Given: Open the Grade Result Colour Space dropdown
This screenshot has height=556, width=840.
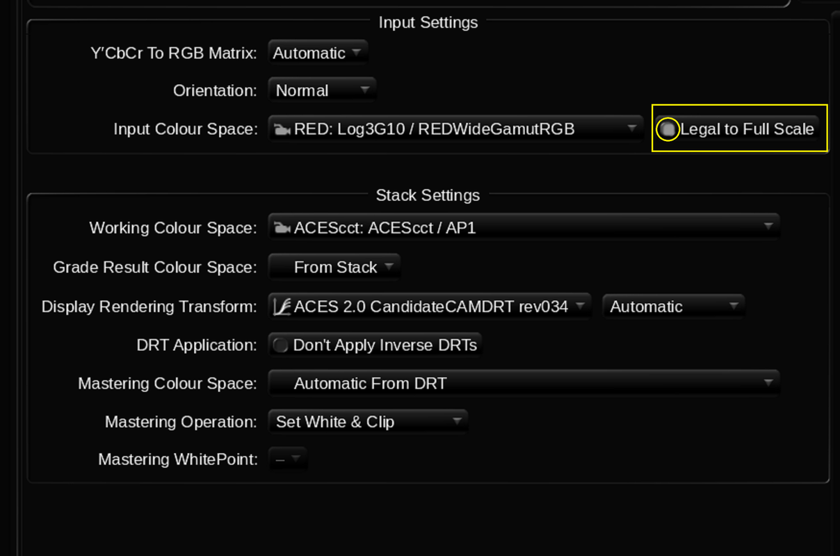Looking at the screenshot, I should pos(334,267).
